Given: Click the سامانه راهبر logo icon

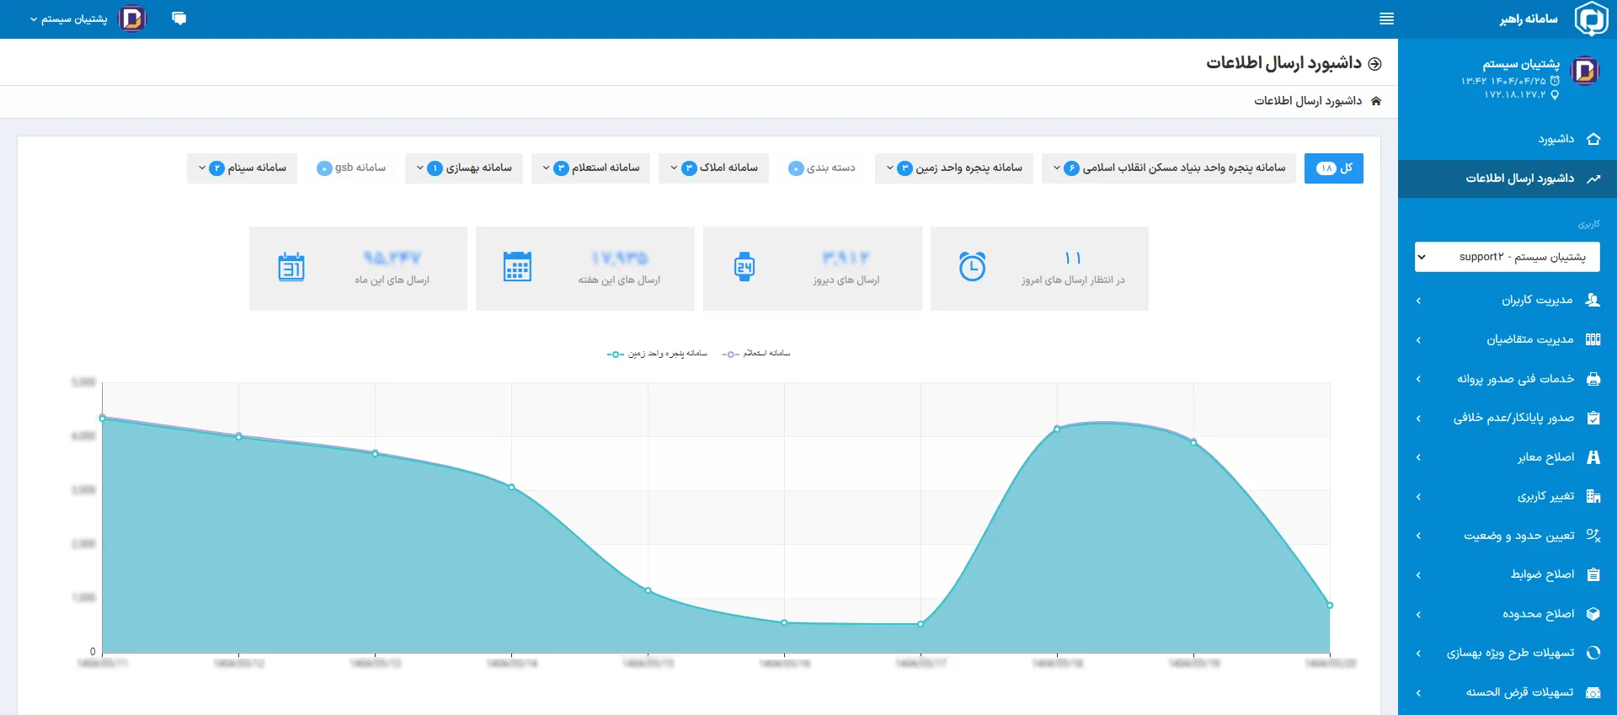Looking at the screenshot, I should coord(1590,19).
